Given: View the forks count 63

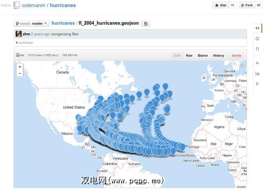Looking at the screenshot, I should coord(258,5).
